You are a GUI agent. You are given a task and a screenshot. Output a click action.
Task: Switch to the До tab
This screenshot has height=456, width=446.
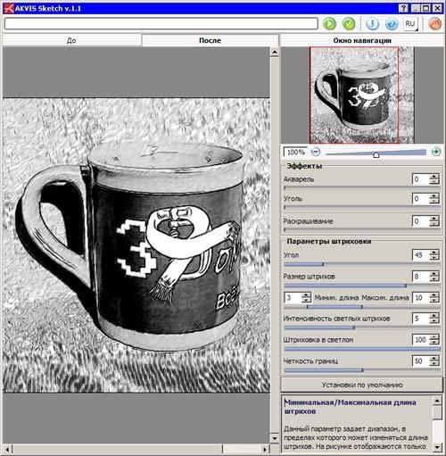pyautogui.click(x=71, y=40)
